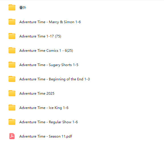Open Adventure Time - Beginning of the End 1-3

pyautogui.click(x=54, y=79)
